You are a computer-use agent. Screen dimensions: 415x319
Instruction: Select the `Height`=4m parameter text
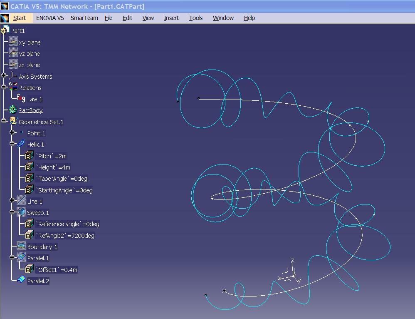pos(53,167)
